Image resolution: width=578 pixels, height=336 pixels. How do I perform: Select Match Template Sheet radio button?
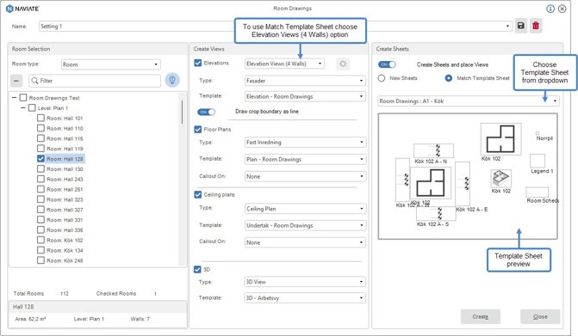point(449,78)
